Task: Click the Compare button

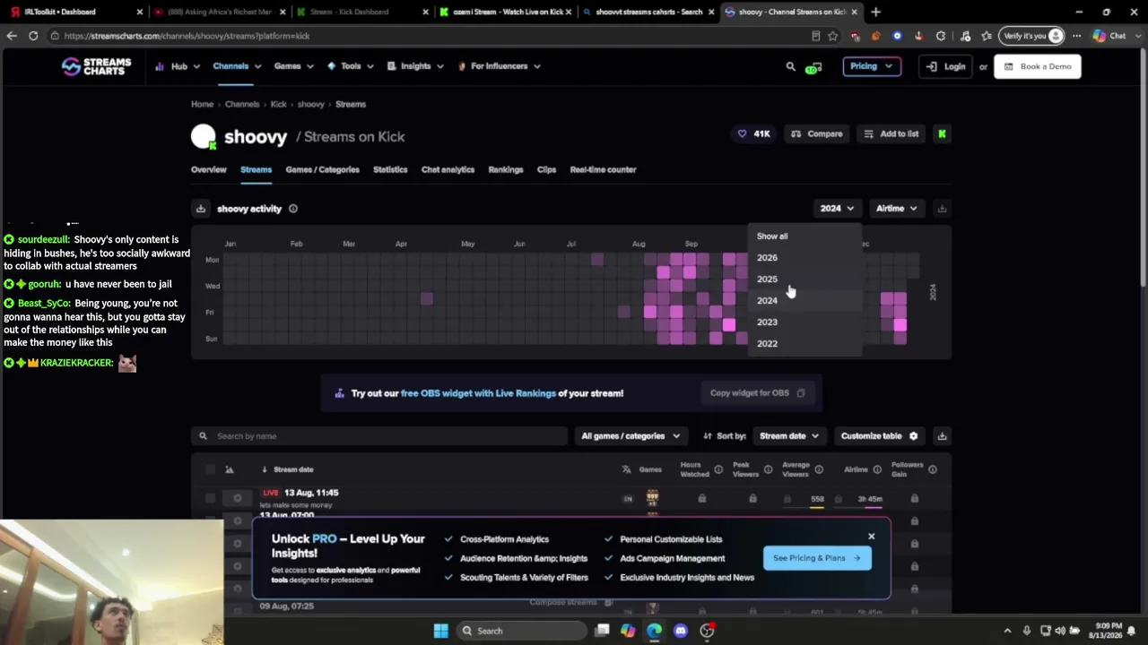Action: click(817, 134)
